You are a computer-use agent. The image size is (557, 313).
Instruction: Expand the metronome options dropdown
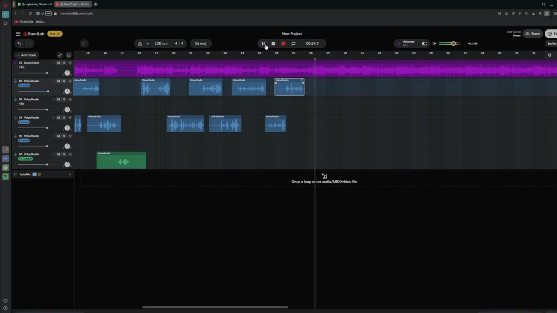point(148,43)
